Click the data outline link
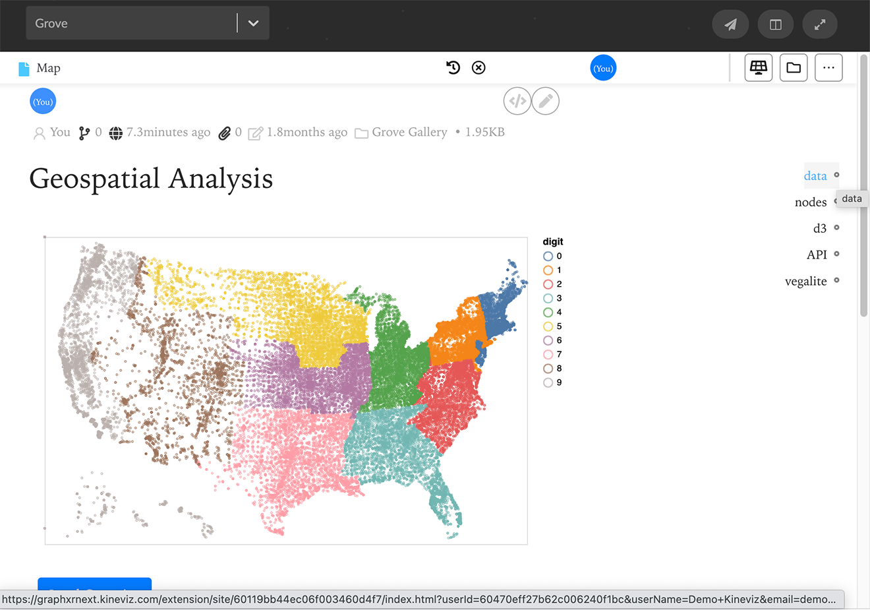 pos(815,175)
